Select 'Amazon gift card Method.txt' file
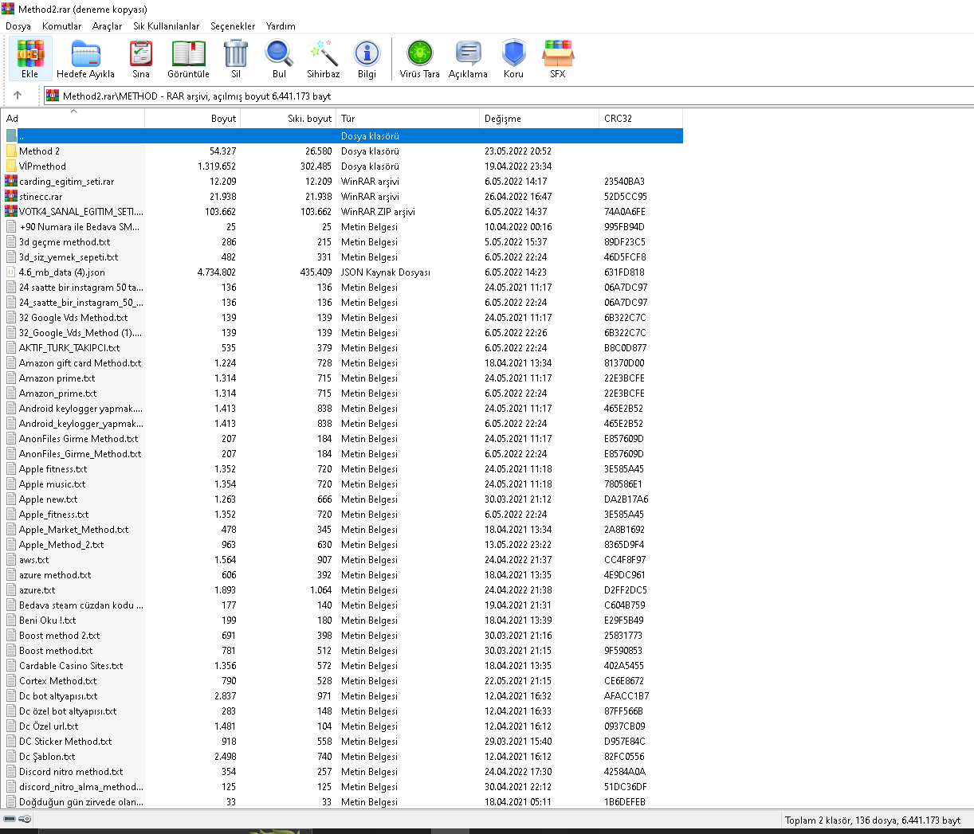Screen dimensions: 974x834 pos(80,362)
